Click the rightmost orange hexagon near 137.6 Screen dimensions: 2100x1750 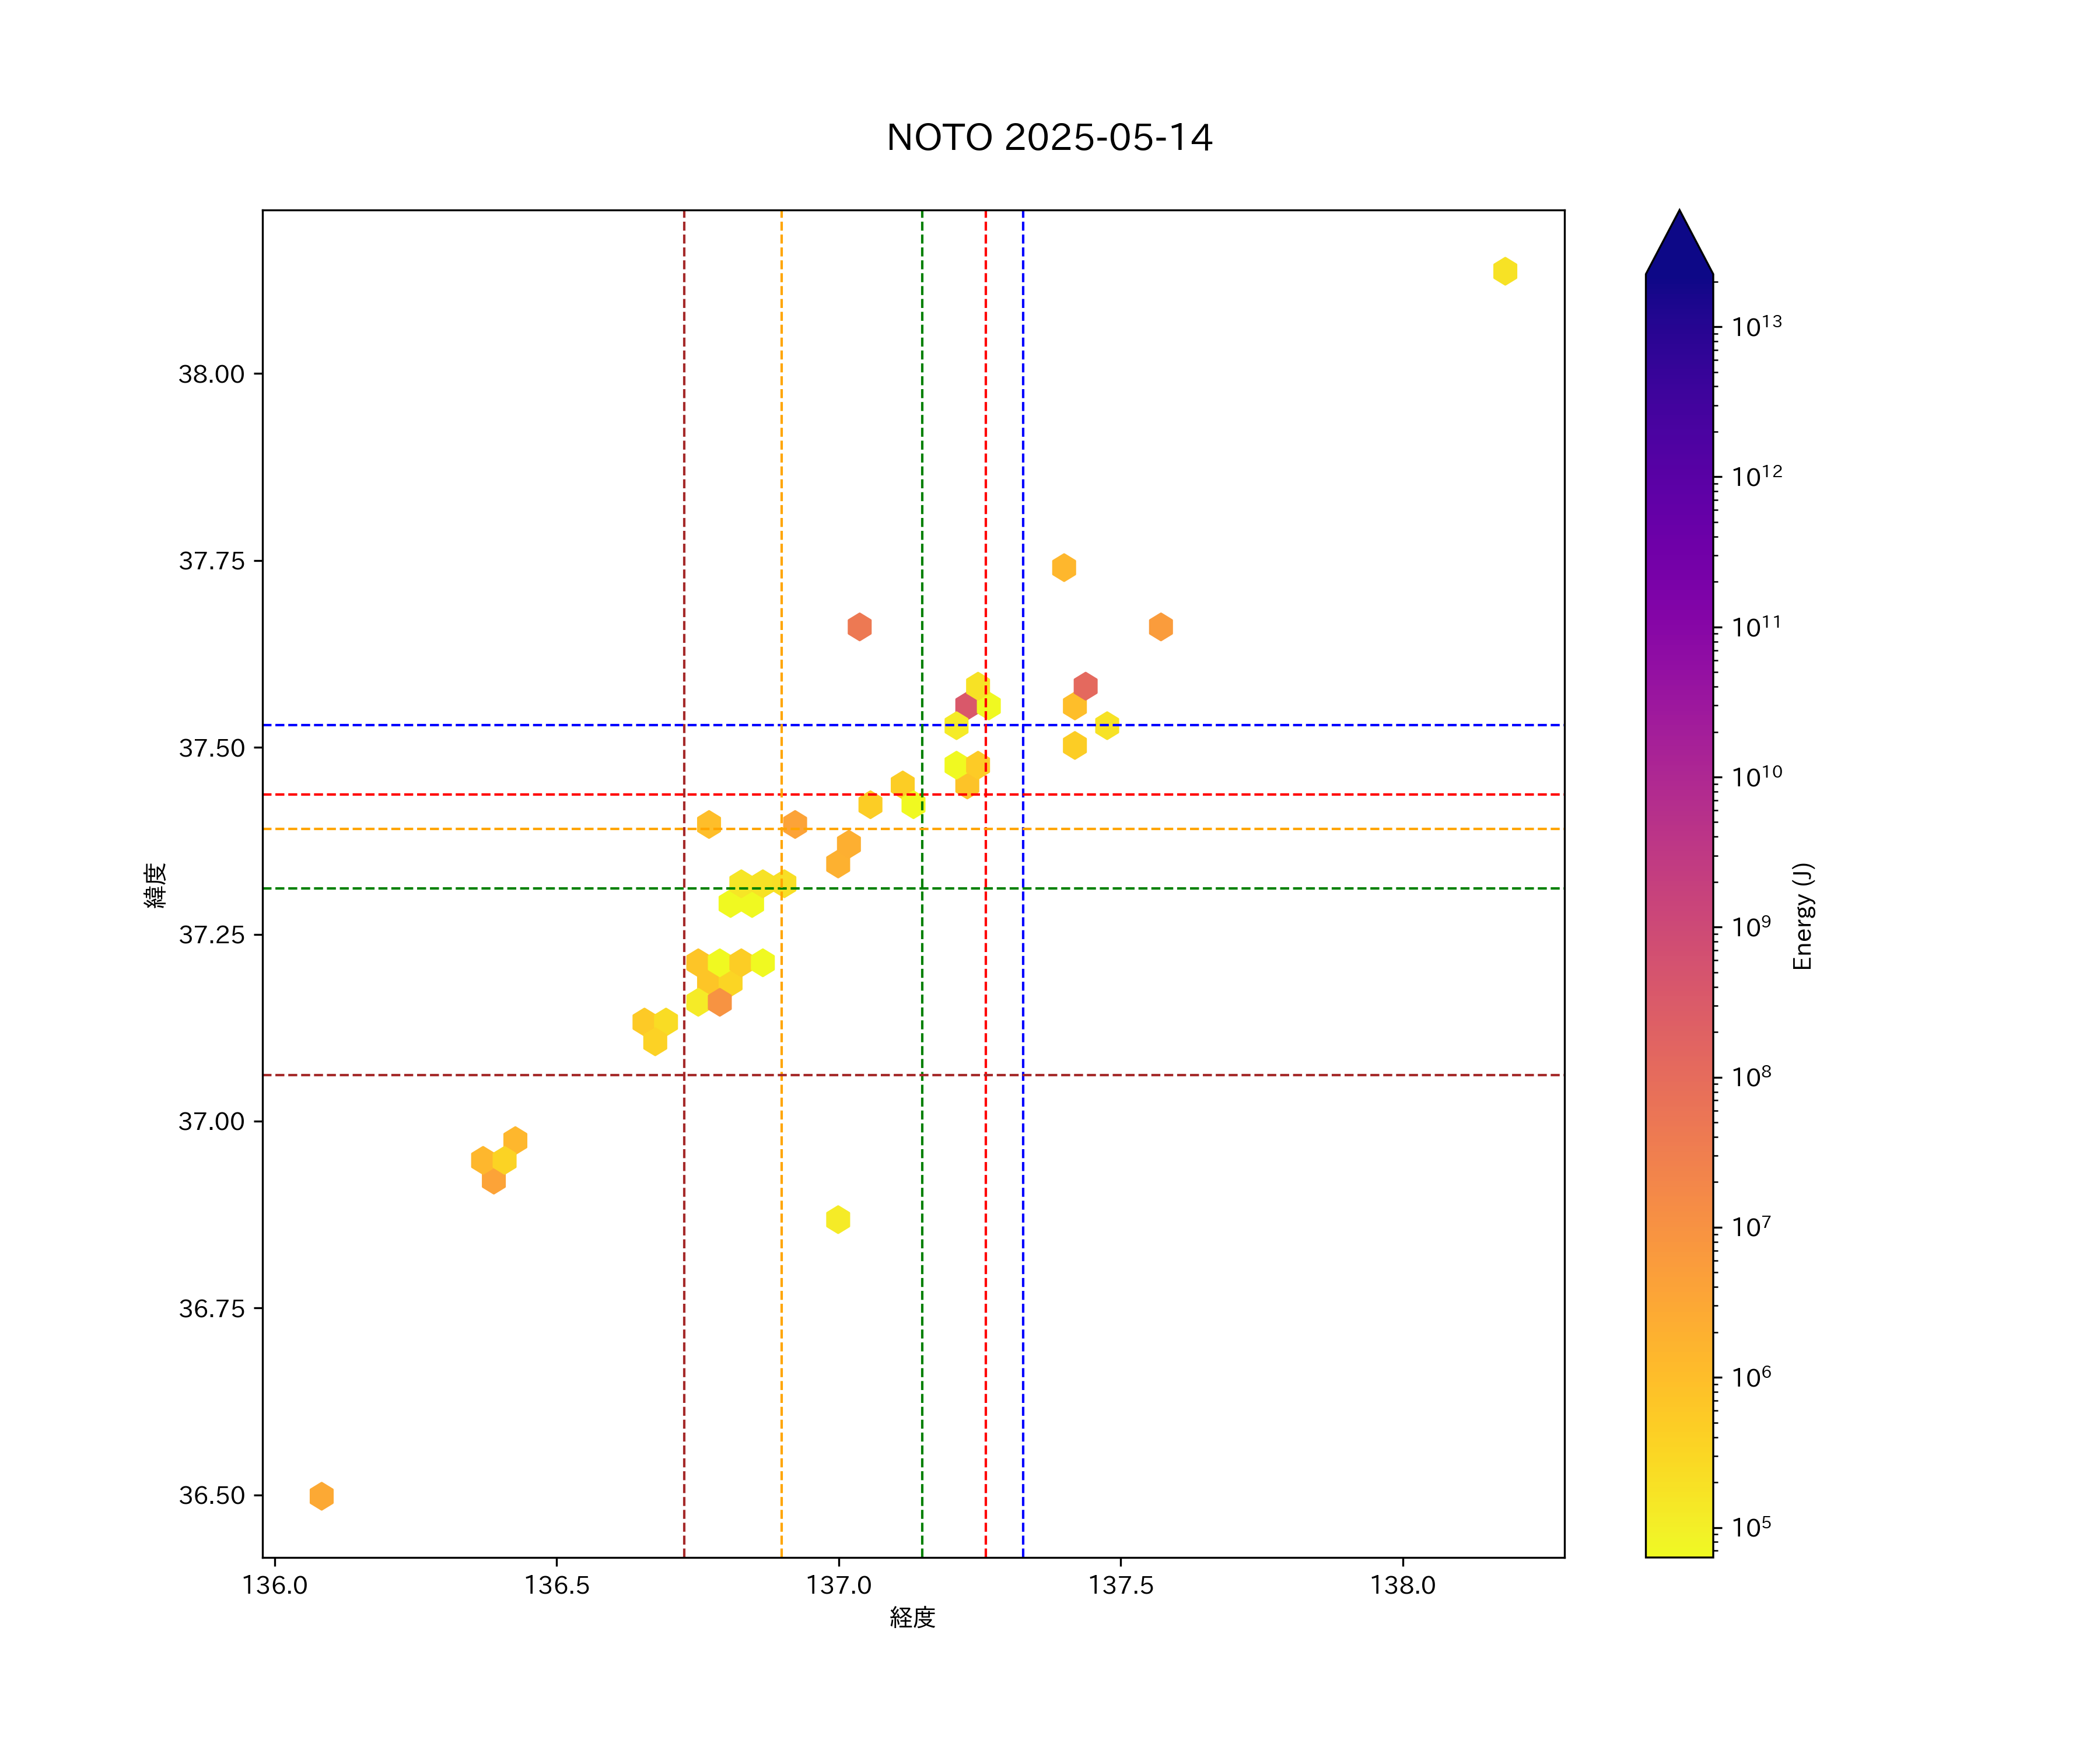click(x=1160, y=627)
